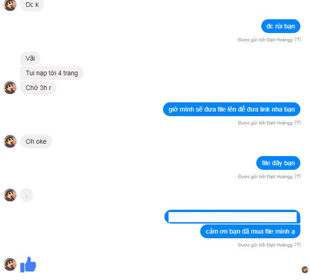Click the blue thumbs-up like sticker

(x=28, y=264)
